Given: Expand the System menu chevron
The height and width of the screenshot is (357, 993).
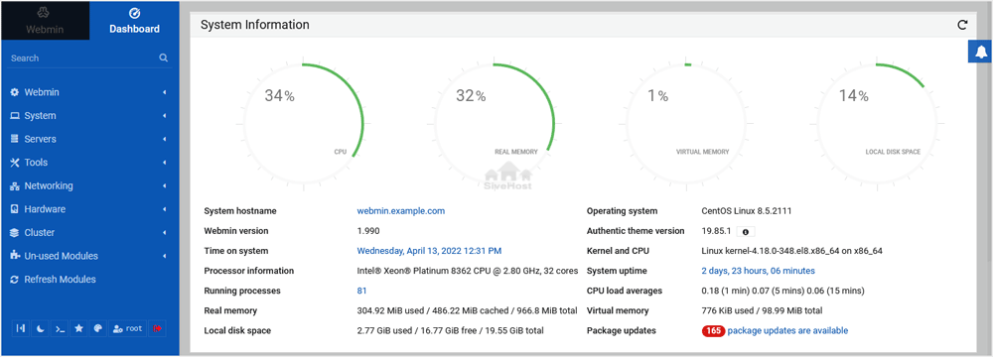Looking at the screenshot, I should pyautogui.click(x=165, y=116).
